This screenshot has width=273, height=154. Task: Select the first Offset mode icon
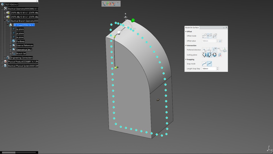coord(204,36)
